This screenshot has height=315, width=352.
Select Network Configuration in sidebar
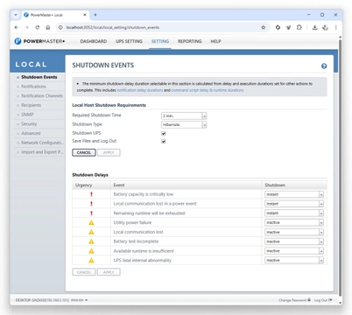[x=42, y=143]
